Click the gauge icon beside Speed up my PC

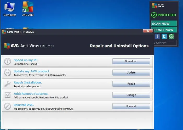point(8,61)
